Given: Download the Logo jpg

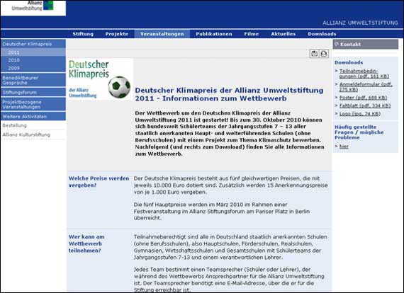Looking at the screenshot, I should pyautogui.click(x=359, y=114).
